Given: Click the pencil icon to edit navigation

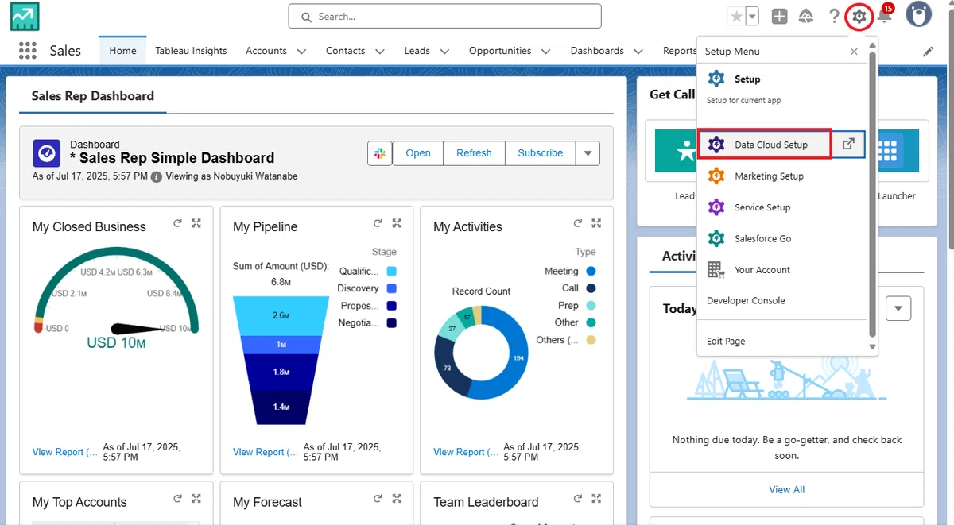Looking at the screenshot, I should coord(928,51).
